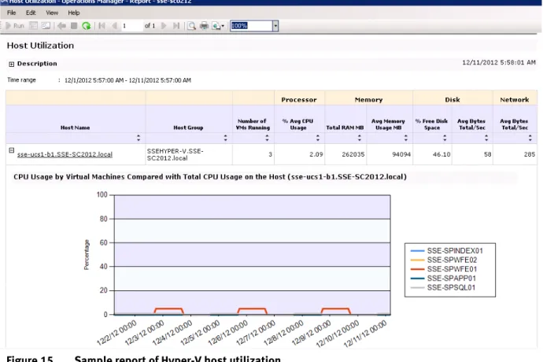Click the CPU Usage chart title
This screenshot has height=362, width=543.
[210, 177]
